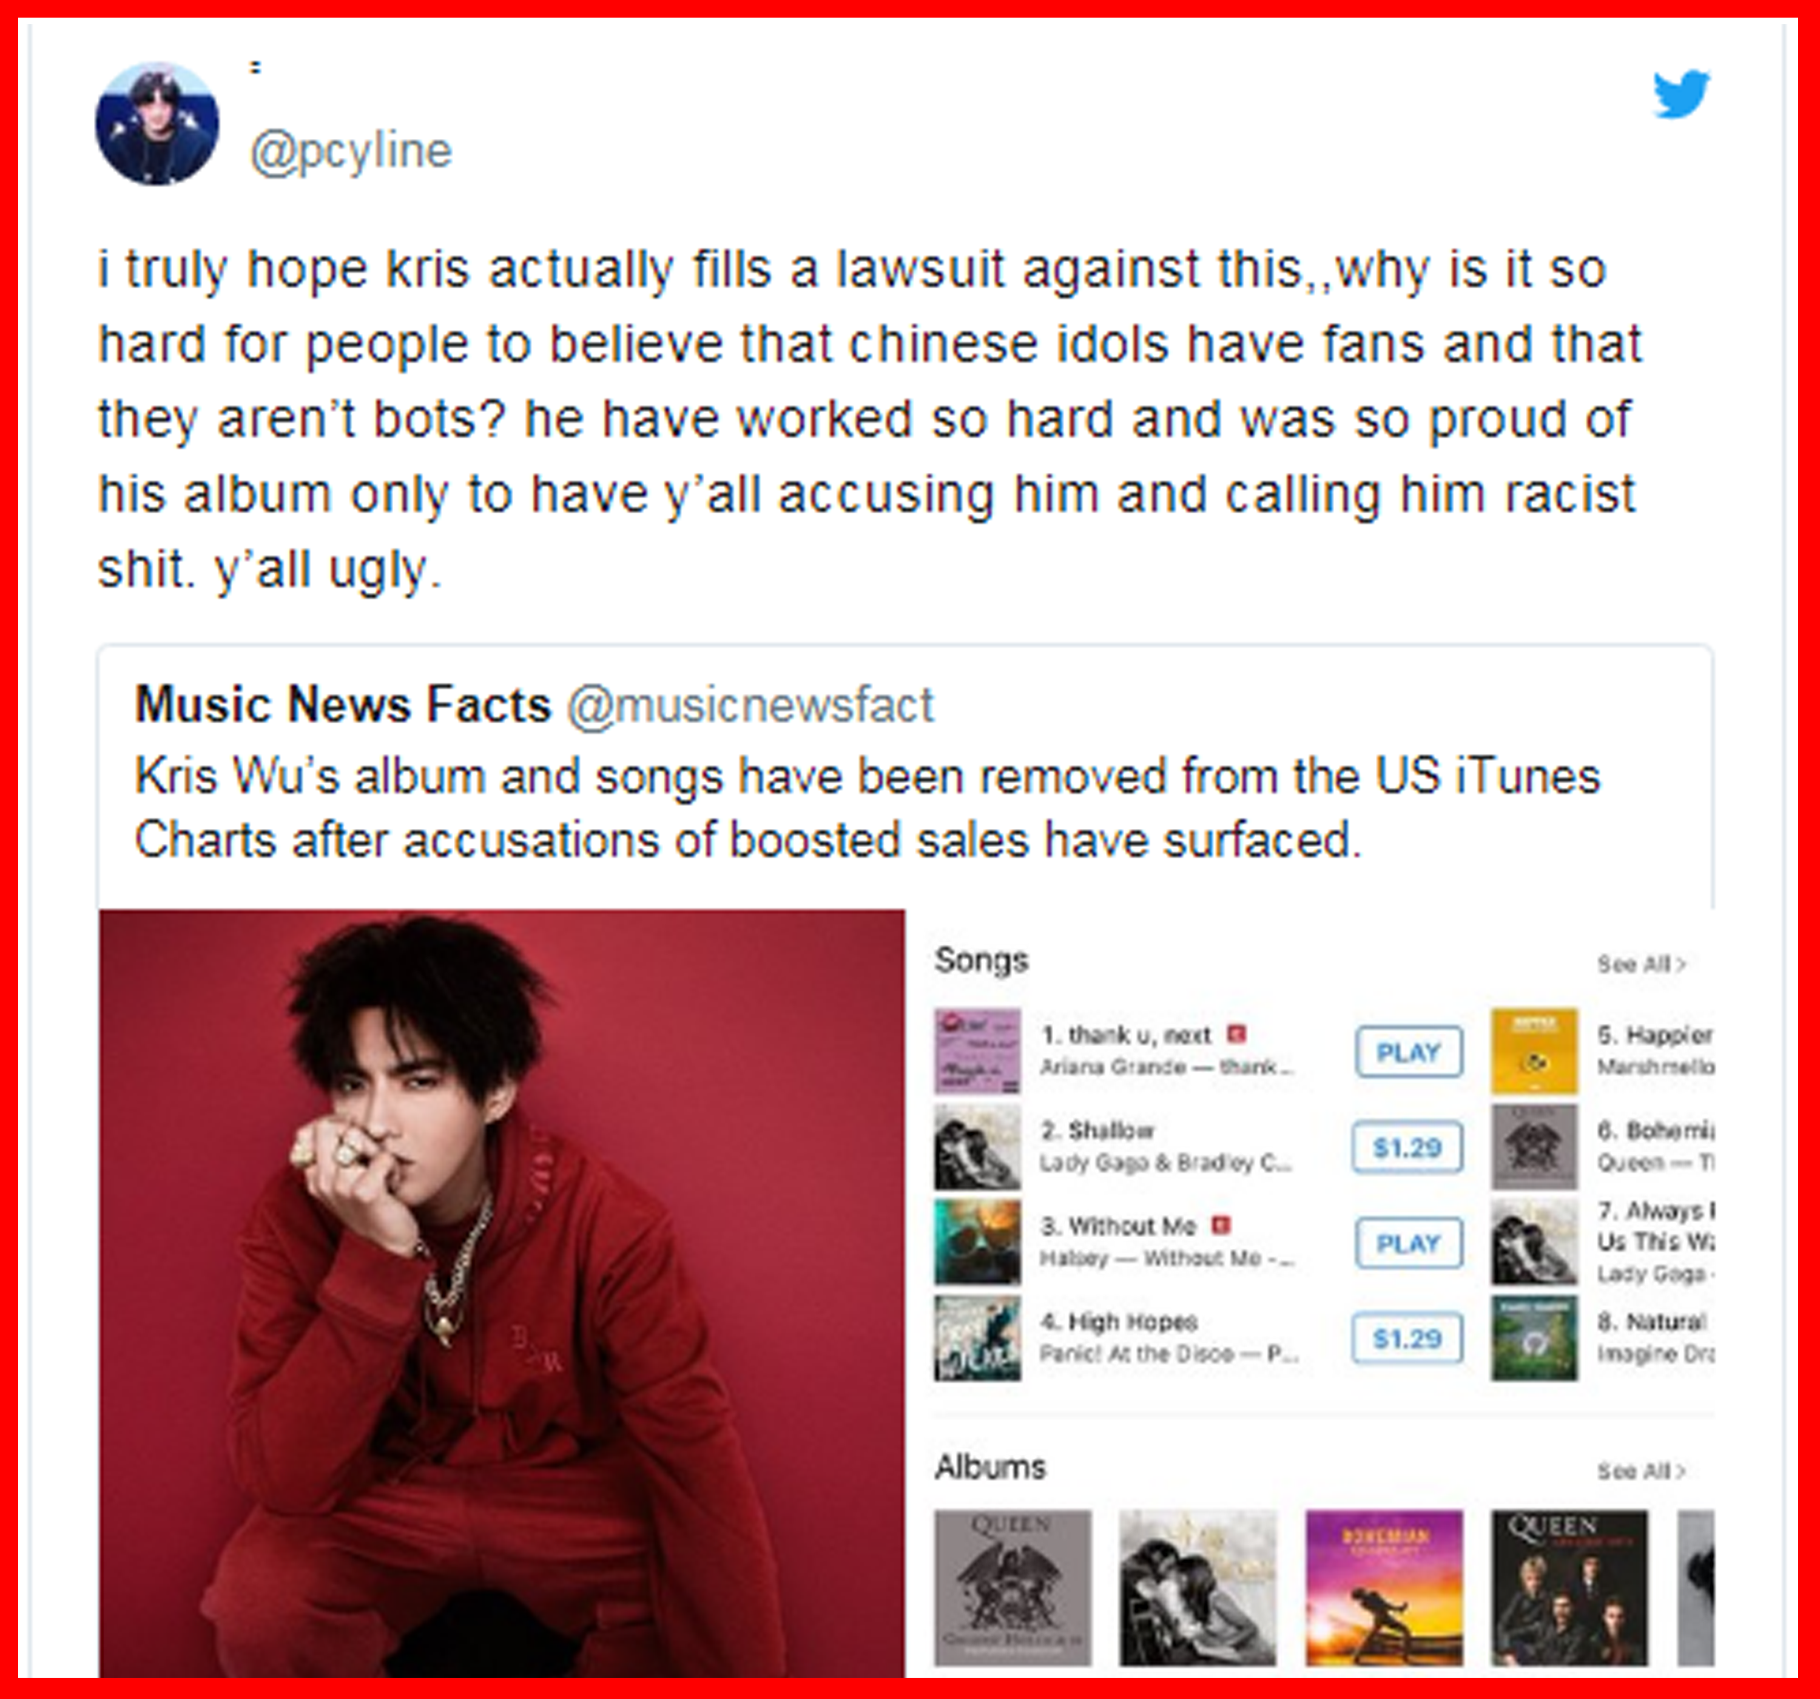Open the Bohemian Rhapsody sunset album cover
1820x1699 pixels.
1384,1588
